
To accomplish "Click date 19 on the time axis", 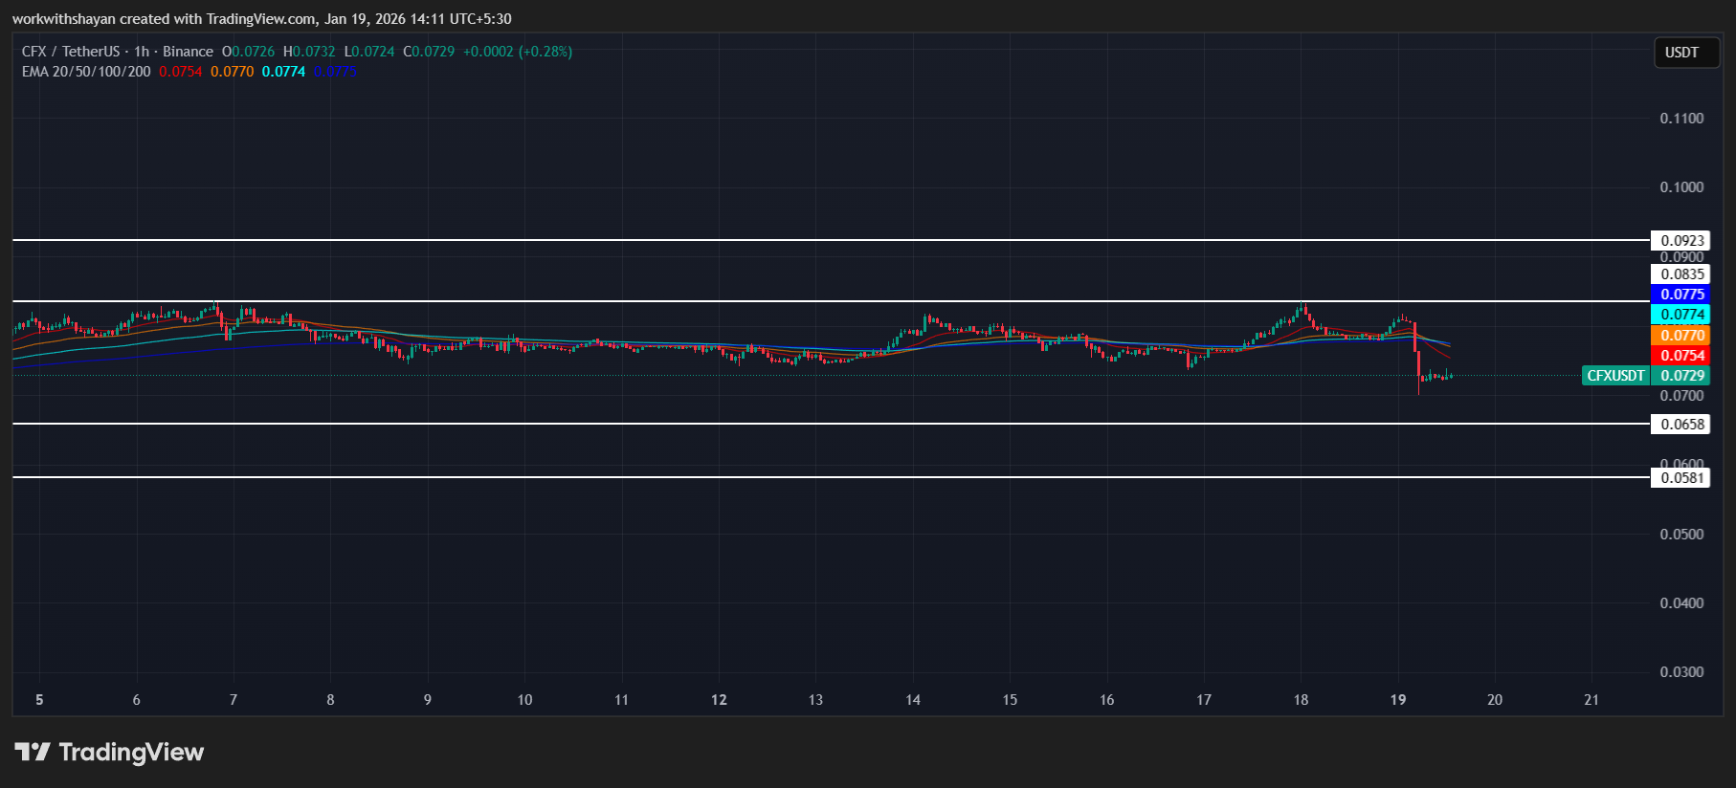I will 1398,700.
